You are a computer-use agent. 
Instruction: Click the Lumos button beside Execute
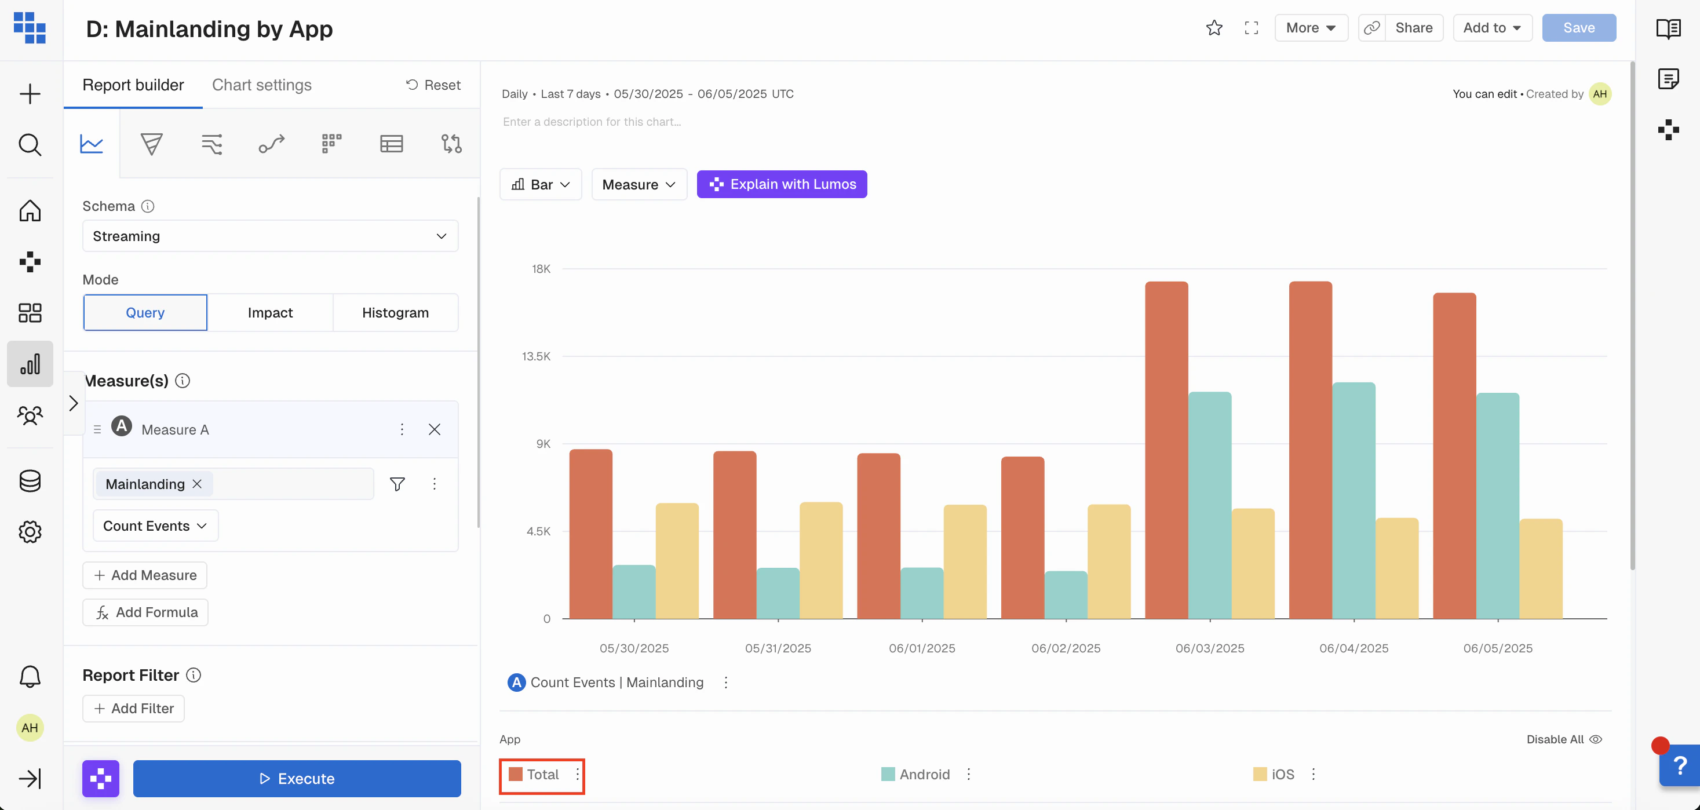click(x=100, y=778)
